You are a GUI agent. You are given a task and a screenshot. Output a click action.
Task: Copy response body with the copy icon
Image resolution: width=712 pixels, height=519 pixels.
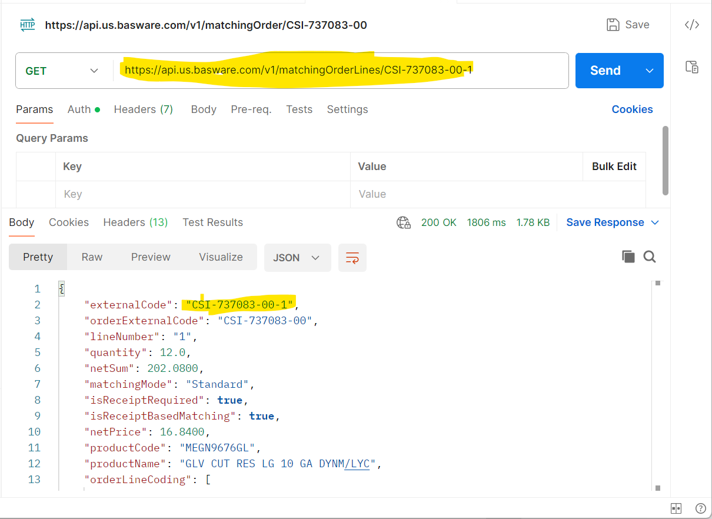(x=628, y=257)
